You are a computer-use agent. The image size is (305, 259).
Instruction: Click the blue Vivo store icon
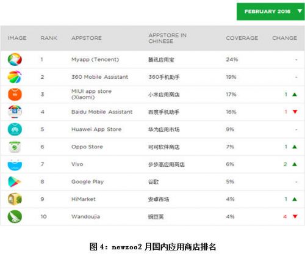pyautogui.click(x=15, y=165)
